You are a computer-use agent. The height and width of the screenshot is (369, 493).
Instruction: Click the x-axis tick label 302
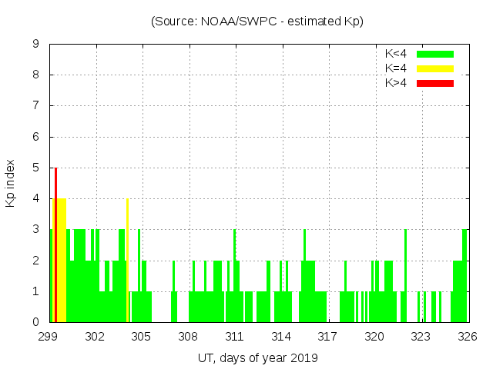(x=95, y=337)
